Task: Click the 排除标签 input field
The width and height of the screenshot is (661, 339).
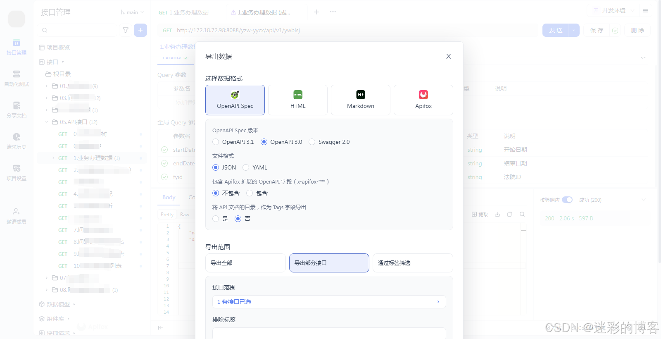Action: (329, 333)
